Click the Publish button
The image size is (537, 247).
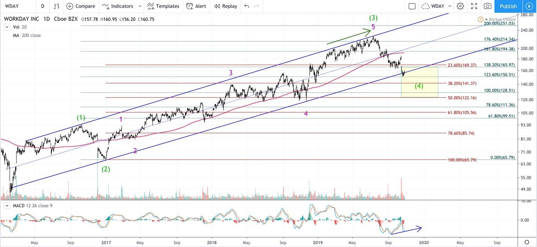[508, 6]
